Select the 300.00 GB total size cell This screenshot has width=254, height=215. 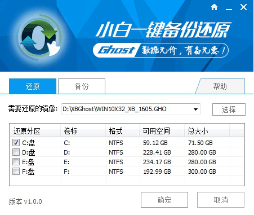(x=202, y=172)
